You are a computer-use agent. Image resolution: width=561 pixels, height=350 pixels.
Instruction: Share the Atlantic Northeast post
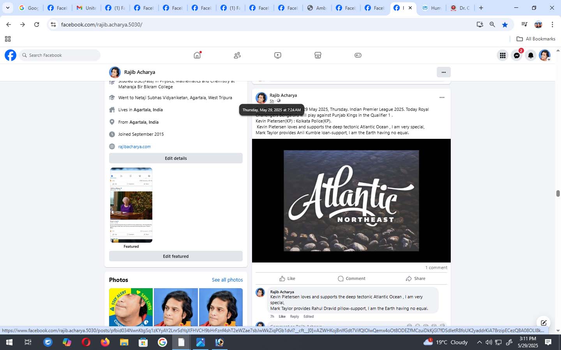pos(415,278)
